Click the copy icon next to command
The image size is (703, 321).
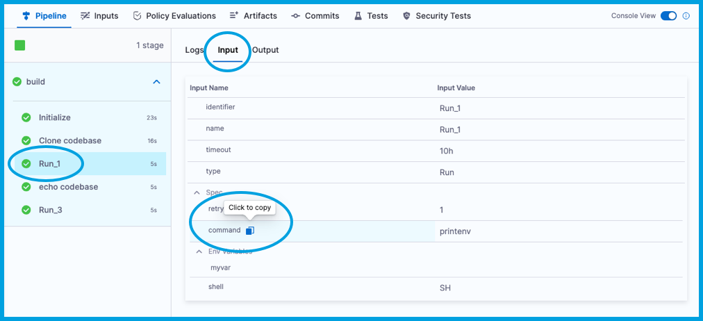point(250,231)
